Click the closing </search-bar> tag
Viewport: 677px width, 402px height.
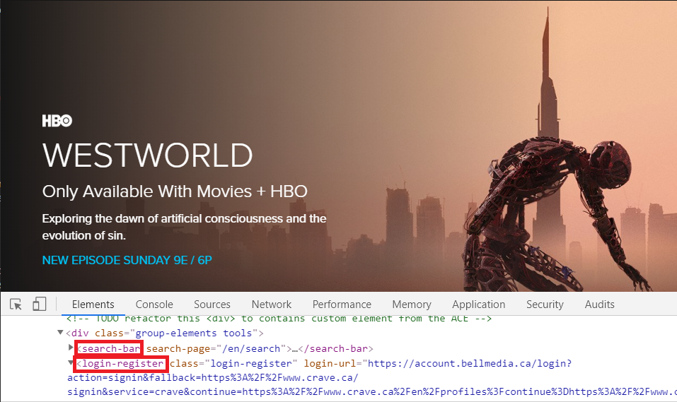335,348
